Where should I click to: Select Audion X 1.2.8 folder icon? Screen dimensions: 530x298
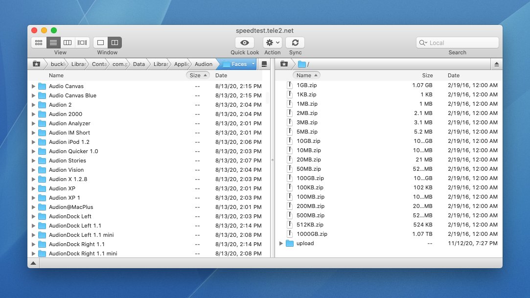(42, 179)
